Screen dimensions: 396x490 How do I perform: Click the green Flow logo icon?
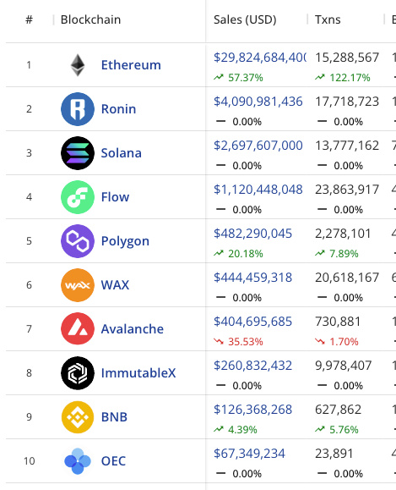[78, 197]
